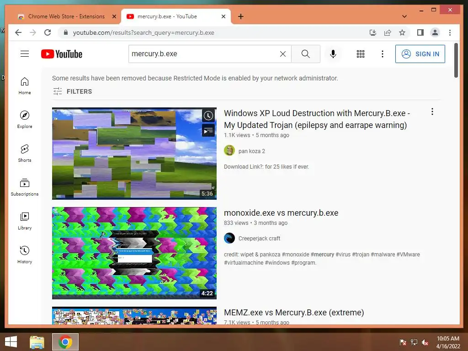Add Mercury.B.exe video to Watch later
Viewport: 468px width, 351px height.
click(208, 116)
